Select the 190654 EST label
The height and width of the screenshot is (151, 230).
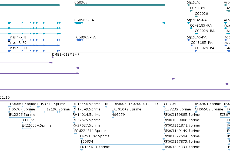click(87, 142)
